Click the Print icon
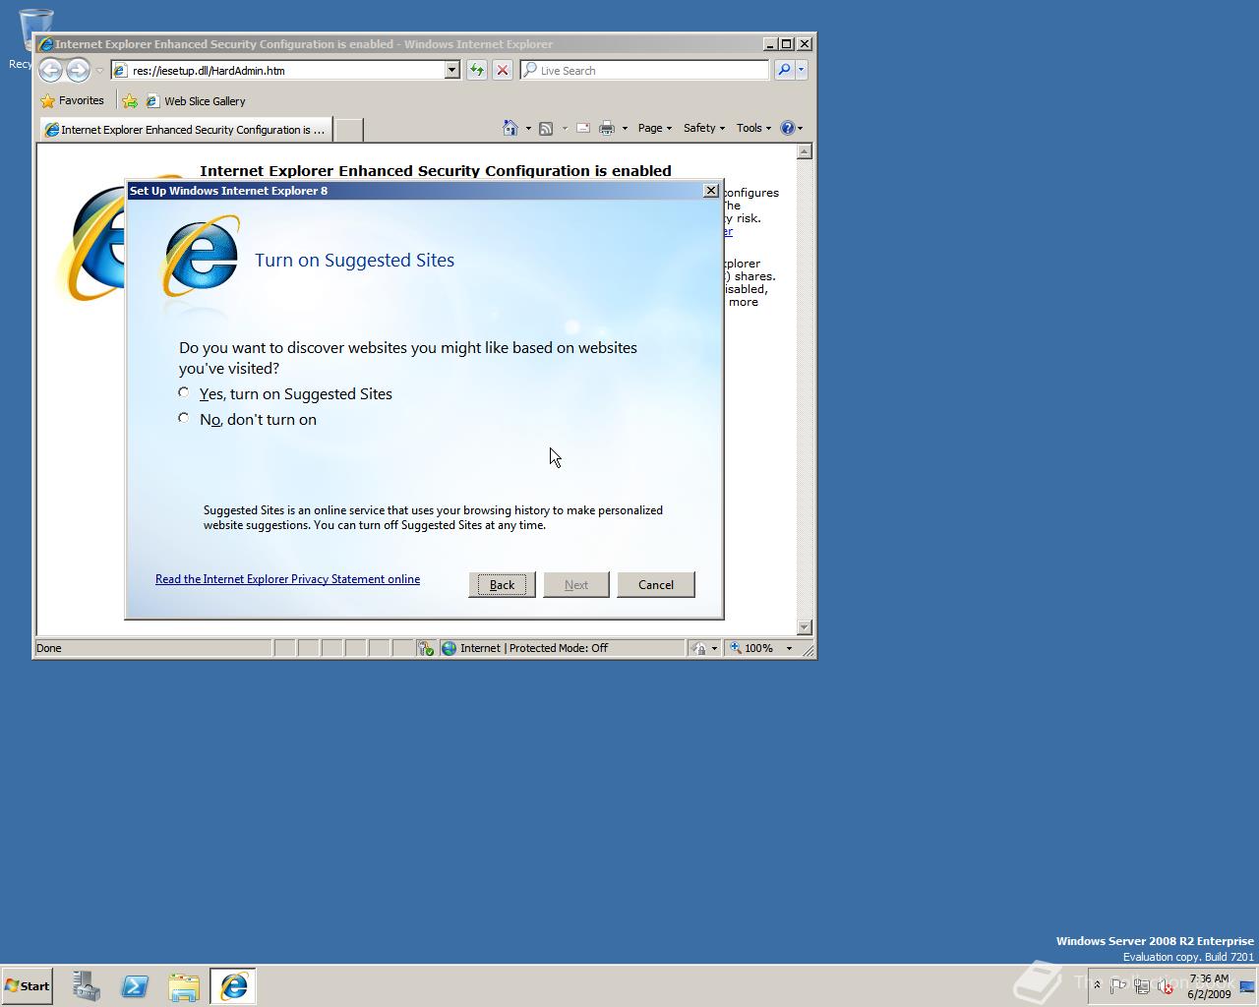This screenshot has width=1259, height=1007. (607, 128)
